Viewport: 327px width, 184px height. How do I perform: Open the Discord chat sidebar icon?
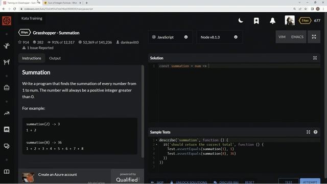7,129
